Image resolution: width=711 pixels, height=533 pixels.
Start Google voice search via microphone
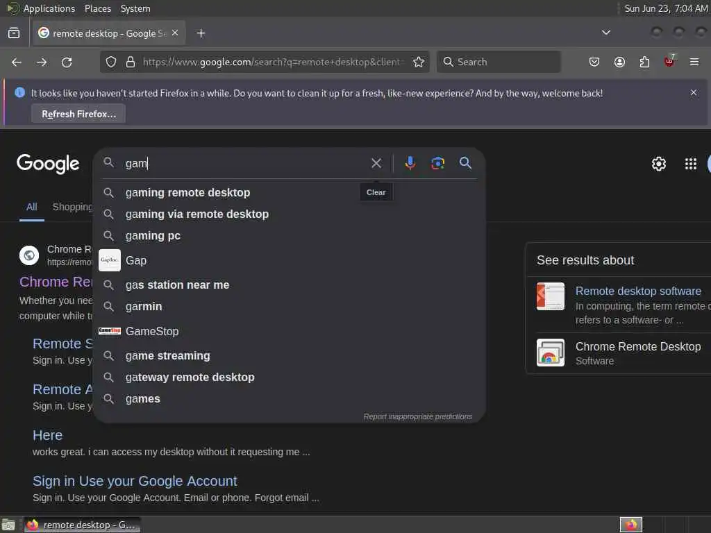coord(410,163)
